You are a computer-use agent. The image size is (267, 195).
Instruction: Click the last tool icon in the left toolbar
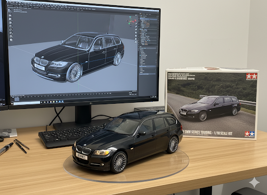11,40
